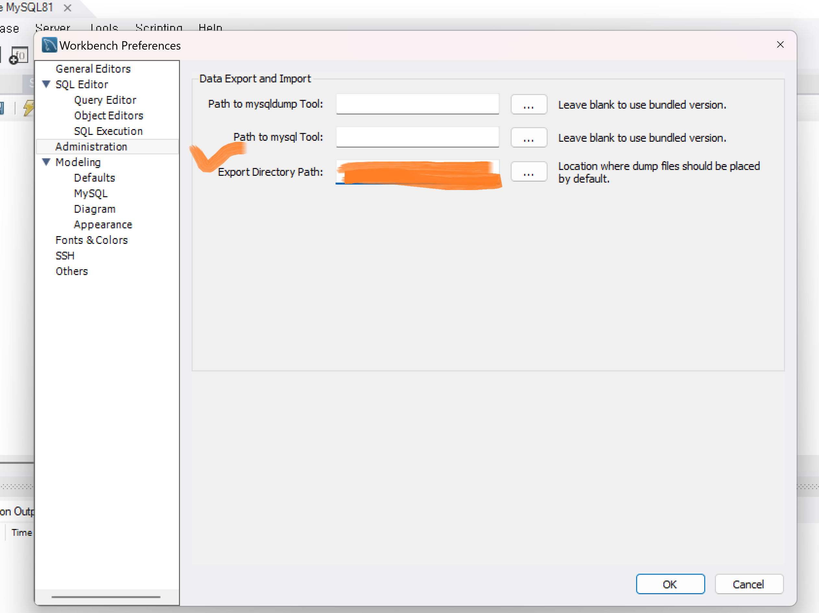The width and height of the screenshot is (819, 613).
Task: Click the sidebar horizontal scrollbar
Action: [x=106, y=597]
